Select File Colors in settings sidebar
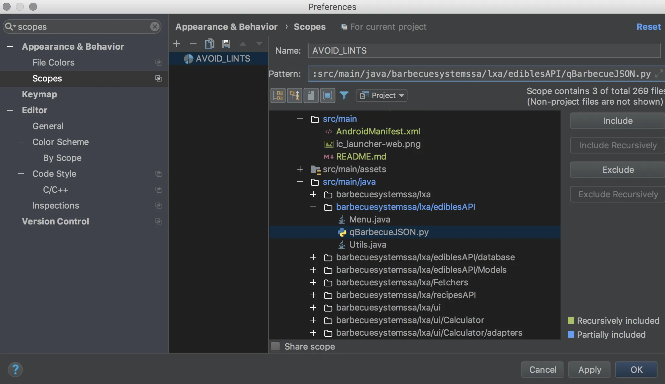The width and height of the screenshot is (665, 384). (x=53, y=63)
